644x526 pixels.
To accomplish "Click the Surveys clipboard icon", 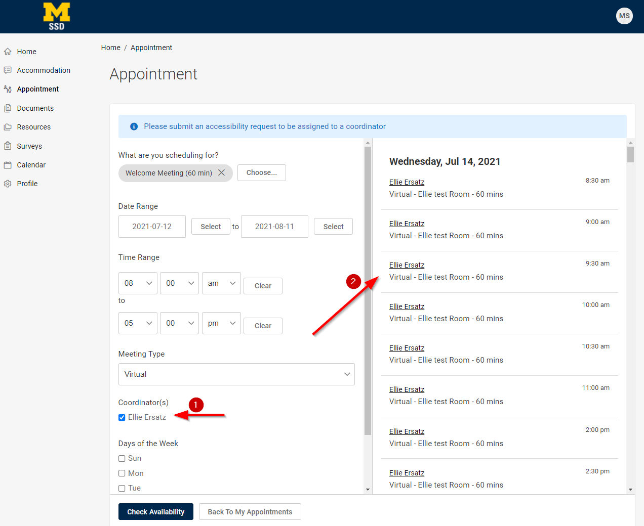I will (8, 146).
